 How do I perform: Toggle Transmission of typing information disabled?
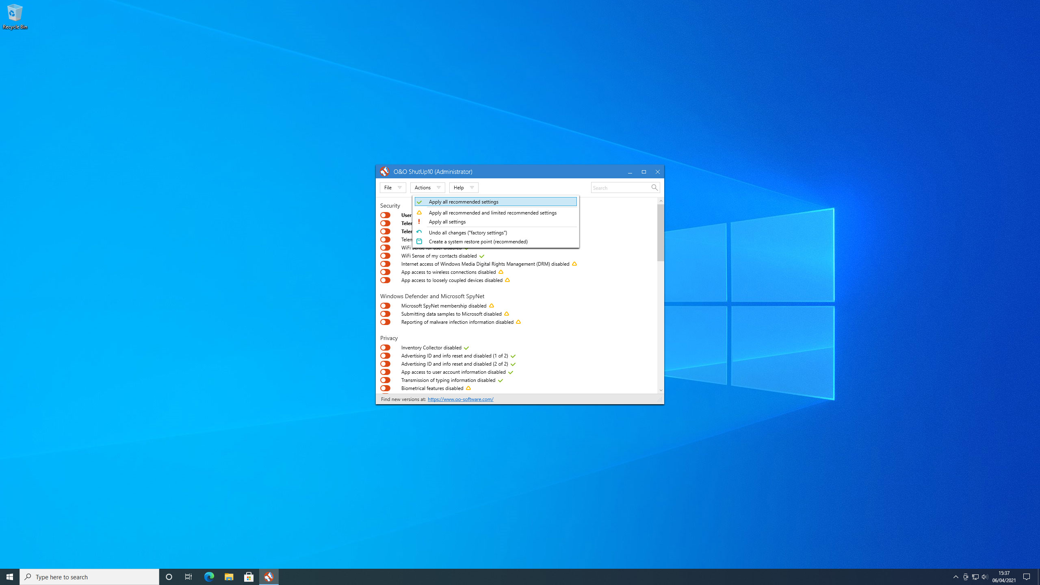tap(385, 380)
